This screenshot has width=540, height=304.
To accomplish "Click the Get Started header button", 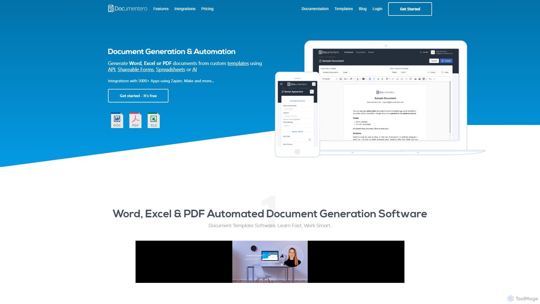I will pos(410,9).
